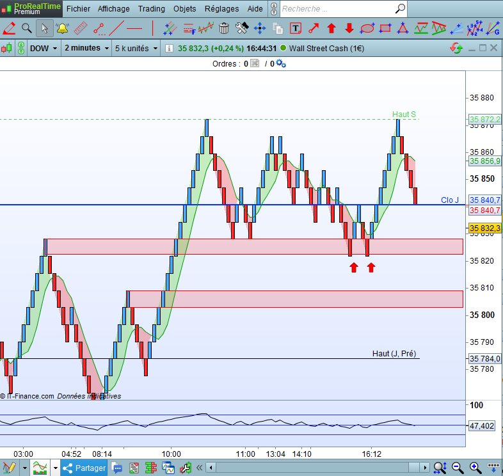Open the order book green-red bars icon
Viewport: 503px width, 476px height.
(x=151, y=468)
